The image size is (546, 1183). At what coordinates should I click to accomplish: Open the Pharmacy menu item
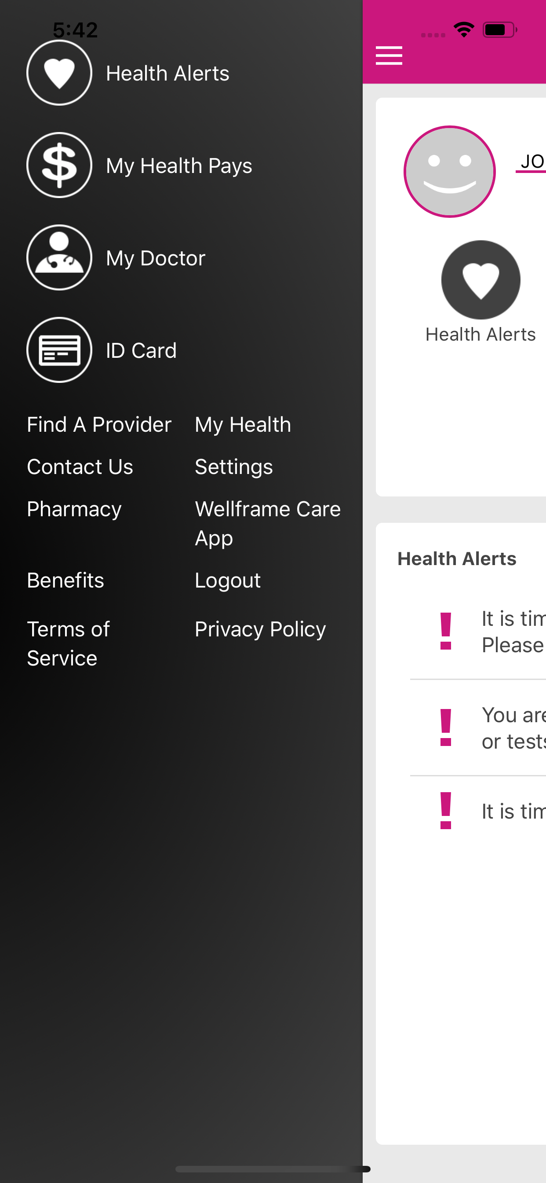[74, 509]
